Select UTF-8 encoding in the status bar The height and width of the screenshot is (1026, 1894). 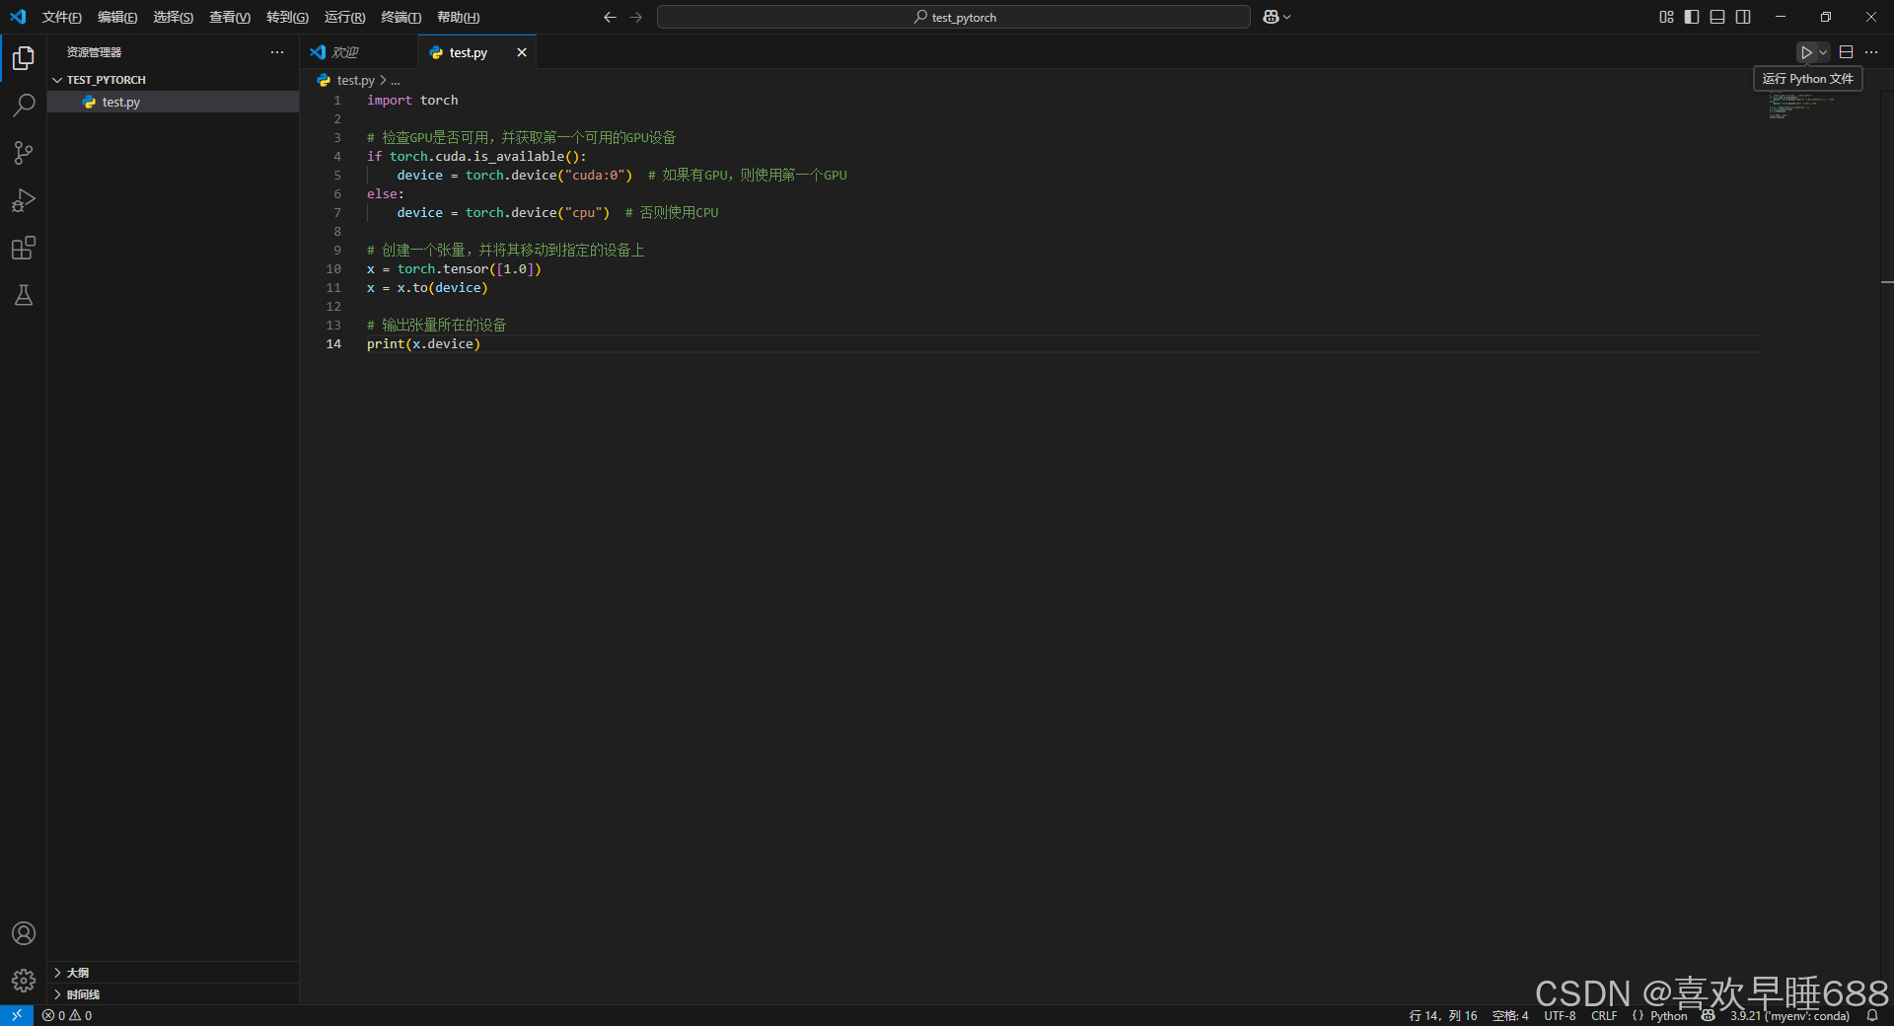[1560, 1016]
